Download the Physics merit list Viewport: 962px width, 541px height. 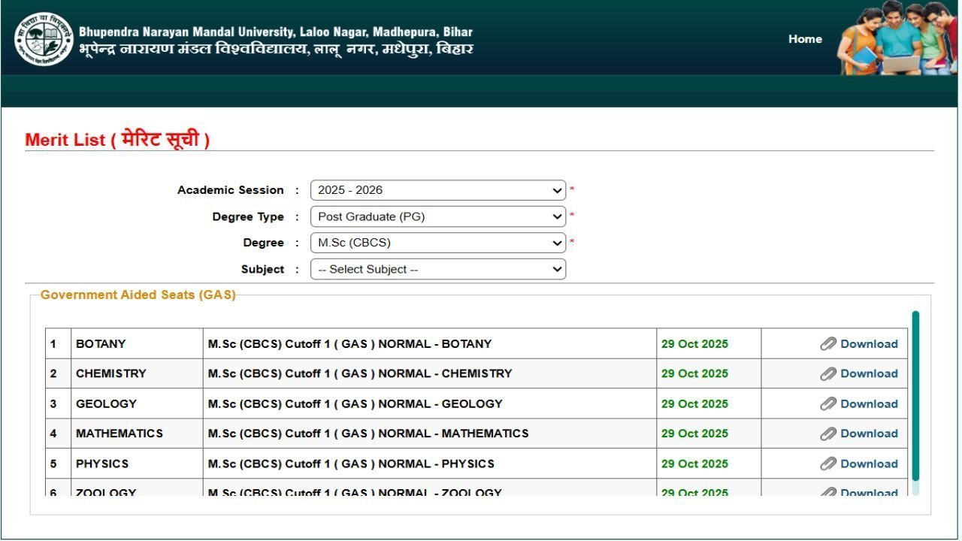869,464
